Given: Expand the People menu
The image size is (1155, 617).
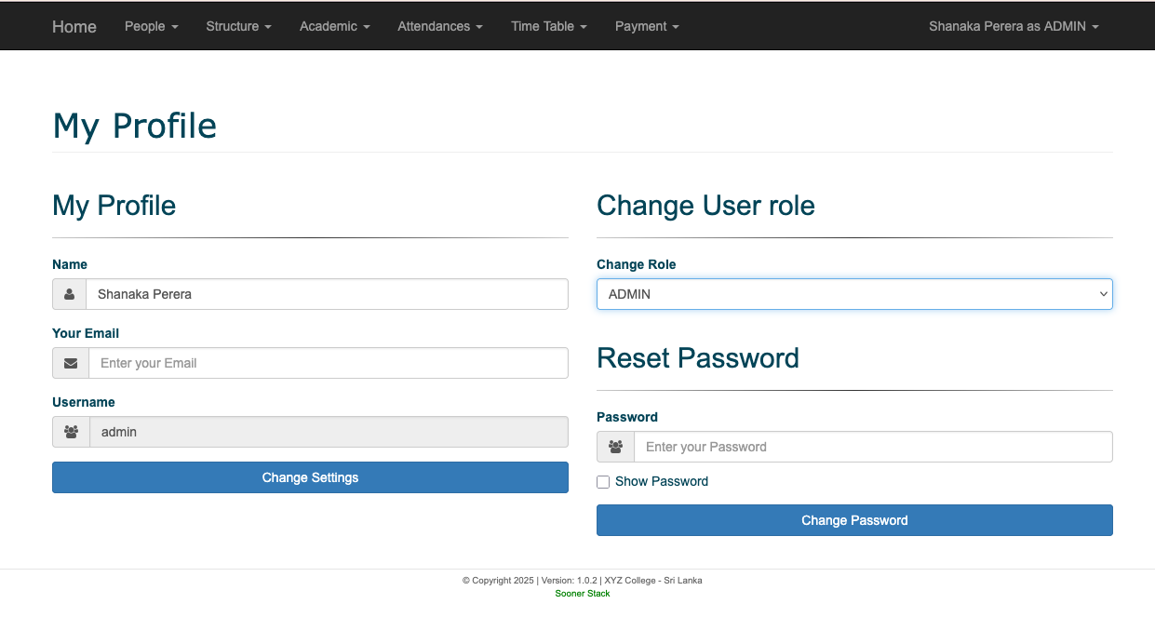Looking at the screenshot, I should click(151, 26).
